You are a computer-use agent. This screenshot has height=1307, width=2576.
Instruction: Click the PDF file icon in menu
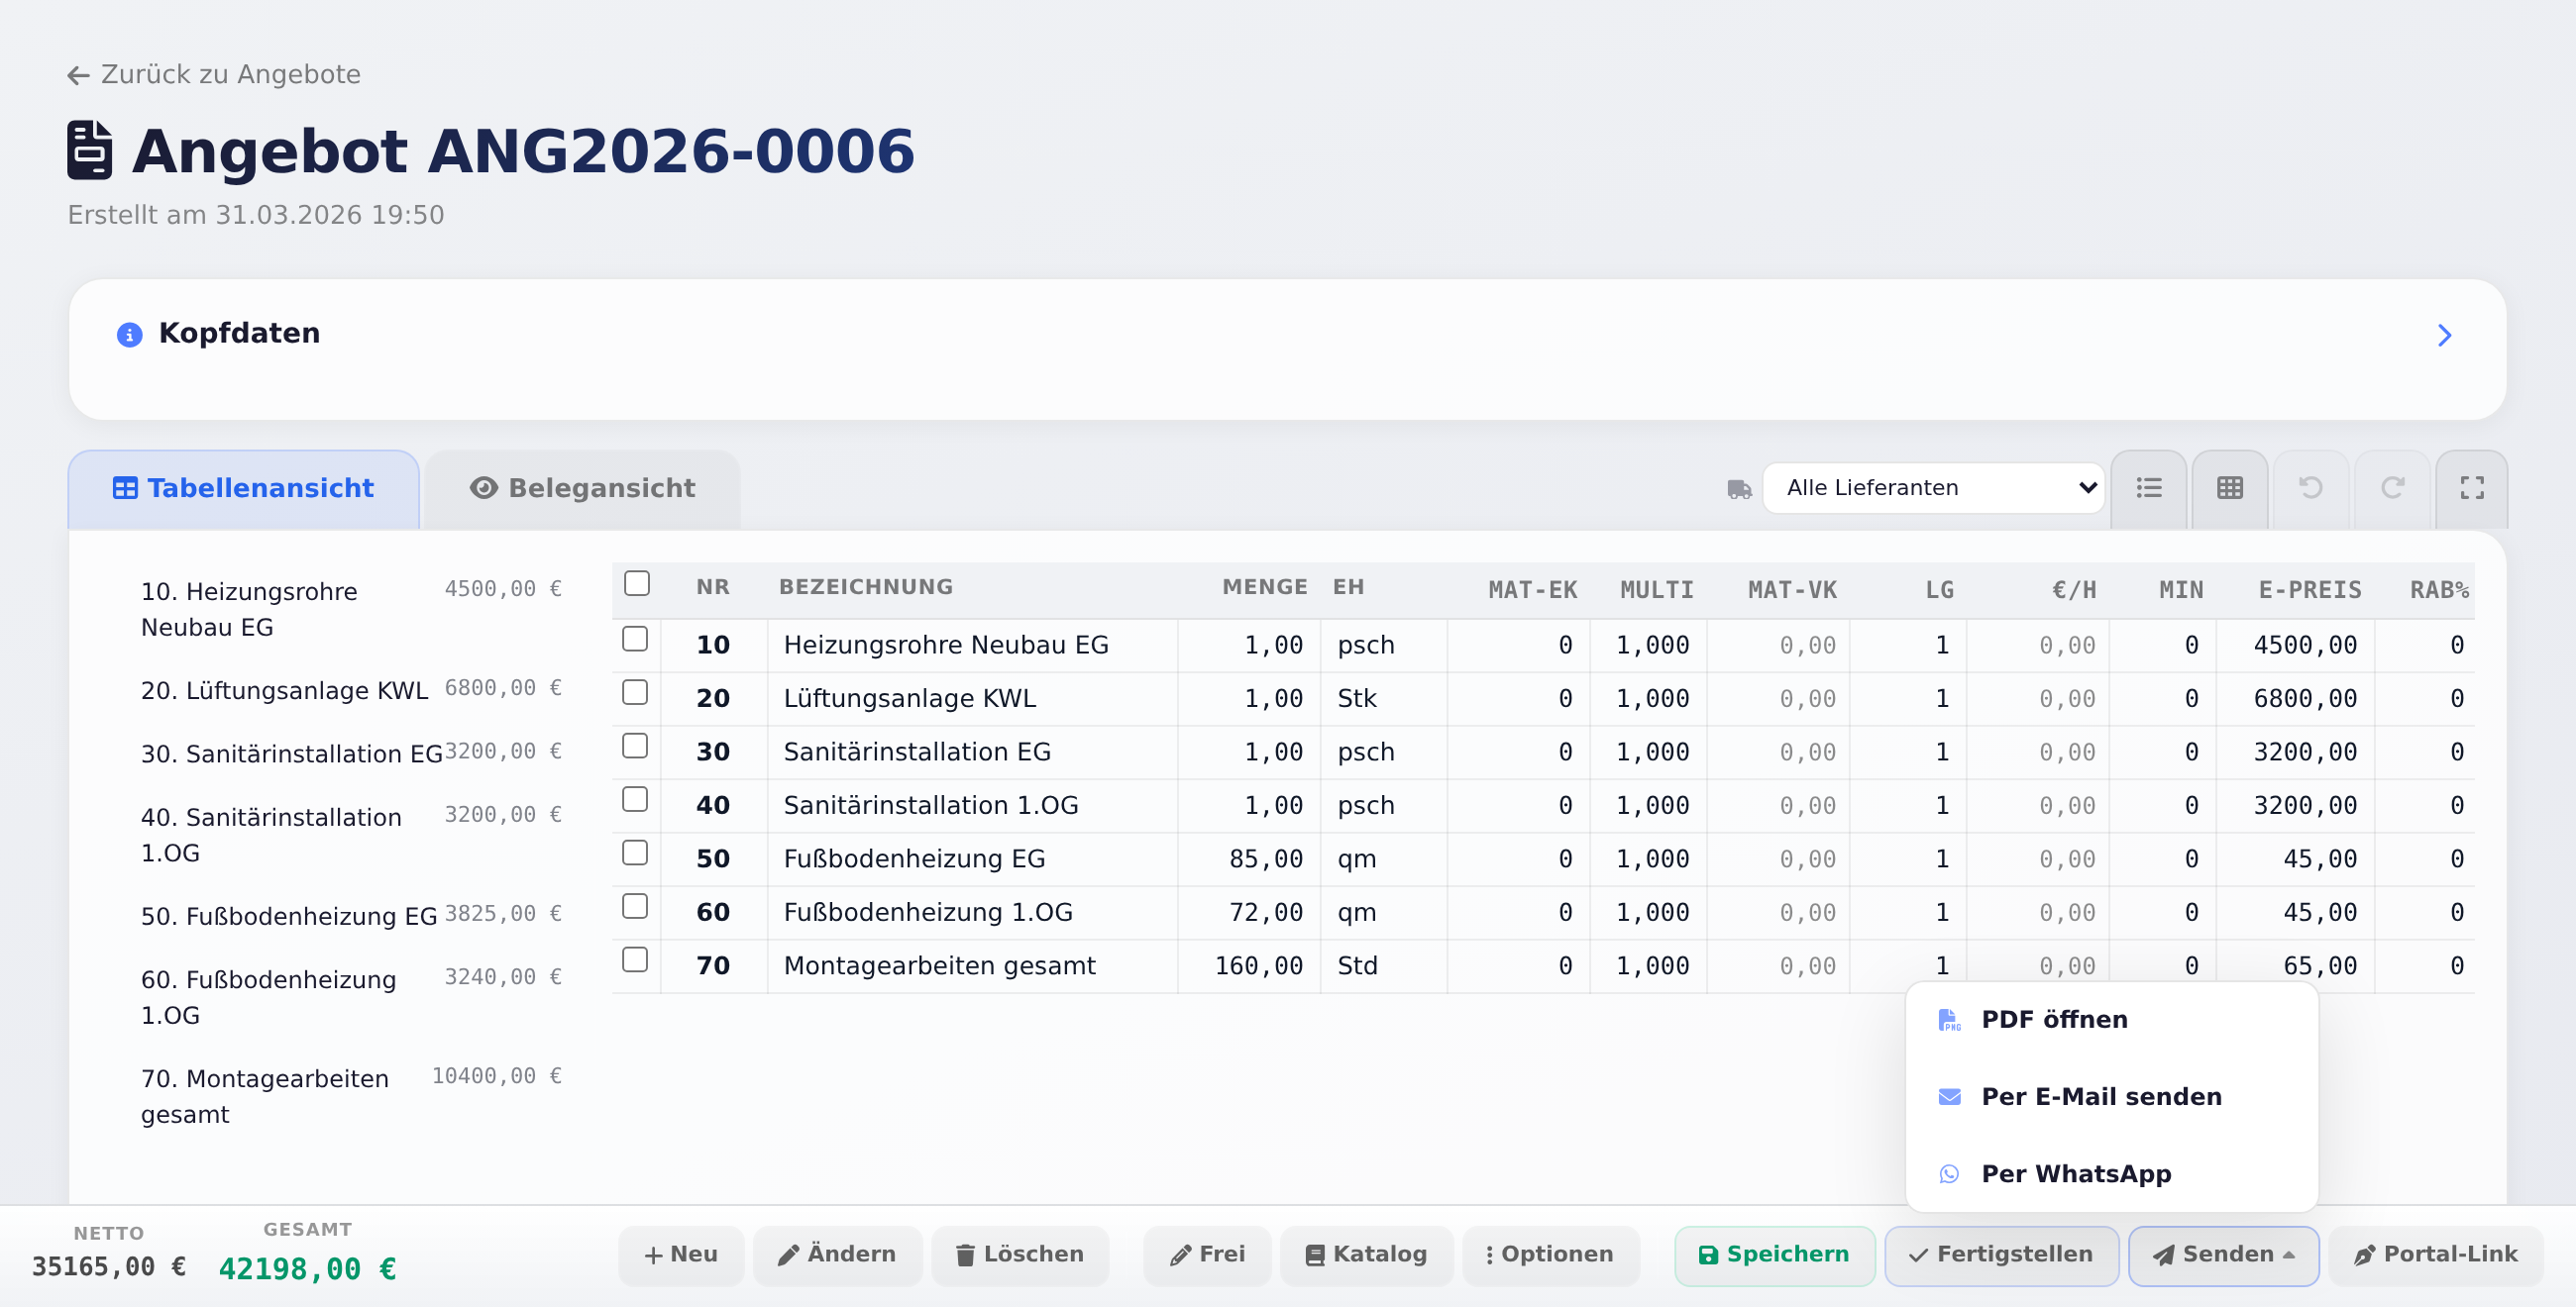[x=1949, y=1020]
